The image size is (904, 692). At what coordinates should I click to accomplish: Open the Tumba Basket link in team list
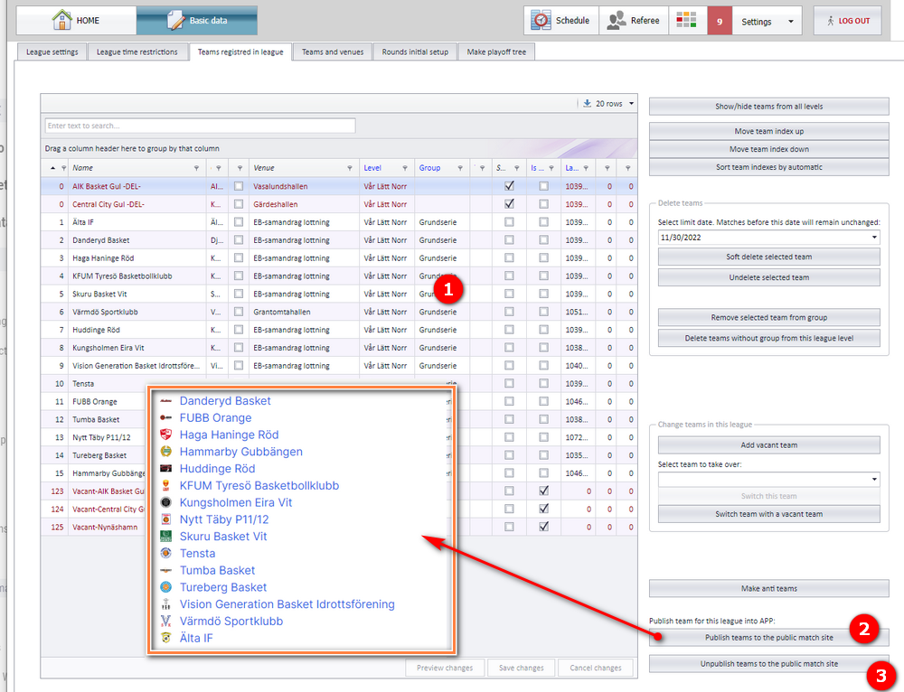coord(217,570)
